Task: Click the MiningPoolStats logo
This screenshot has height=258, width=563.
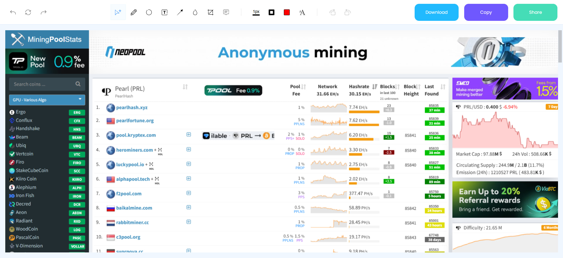Action: click(47, 39)
